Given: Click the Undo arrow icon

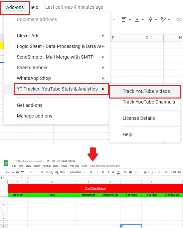Looking at the screenshot, I should coord(7,172).
